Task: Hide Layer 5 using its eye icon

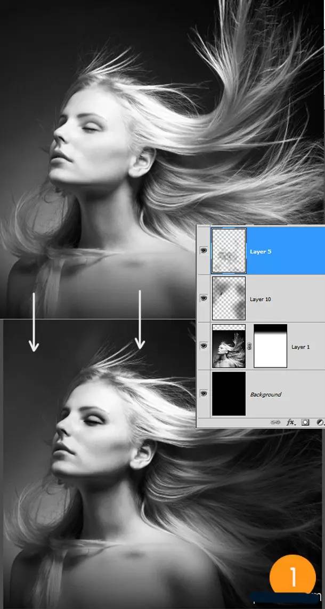Action: pyautogui.click(x=204, y=251)
